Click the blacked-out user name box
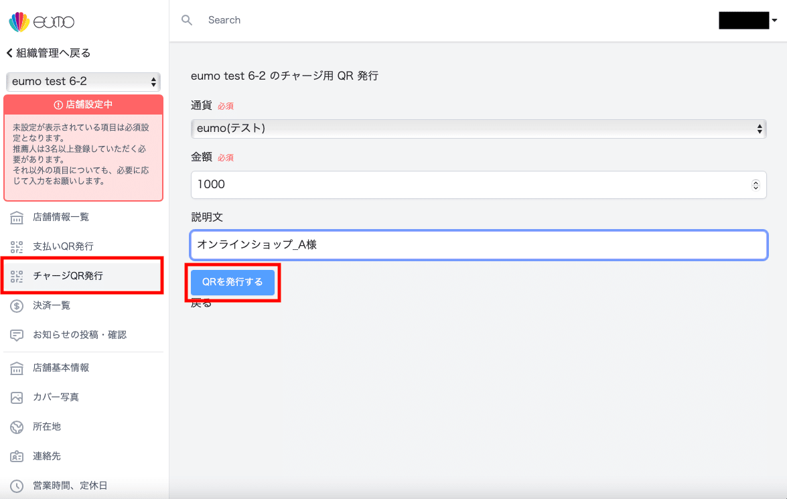Viewport: 787px width, 499px height. point(744,21)
